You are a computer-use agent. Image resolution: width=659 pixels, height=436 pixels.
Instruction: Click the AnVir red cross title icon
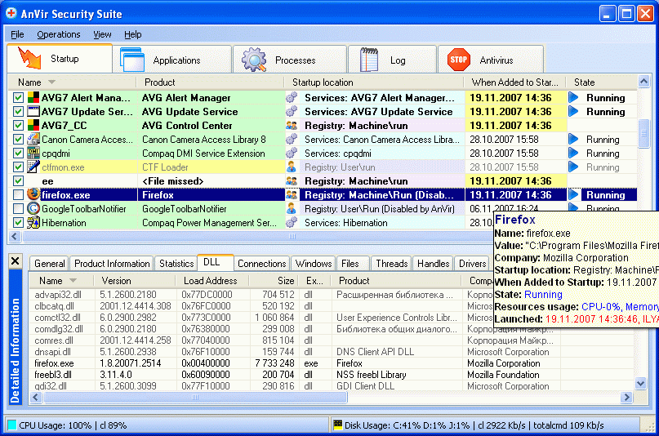click(11, 13)
